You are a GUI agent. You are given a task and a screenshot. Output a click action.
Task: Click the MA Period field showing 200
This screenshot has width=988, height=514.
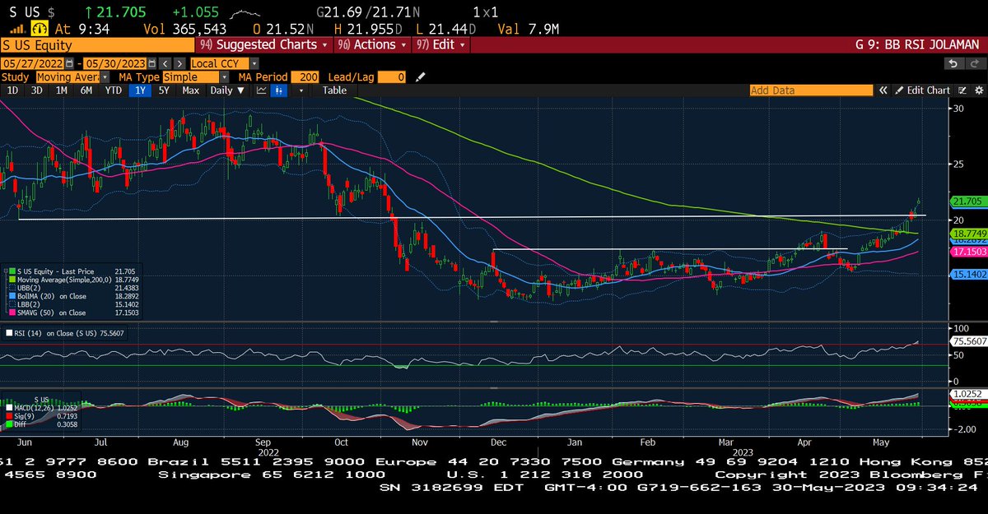pyautogui.click(x=304, y=76)
